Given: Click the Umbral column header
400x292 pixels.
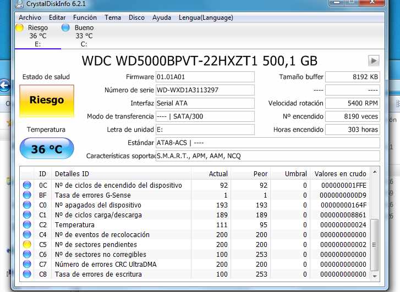Looking at the screenshot, I should (291, 174).
